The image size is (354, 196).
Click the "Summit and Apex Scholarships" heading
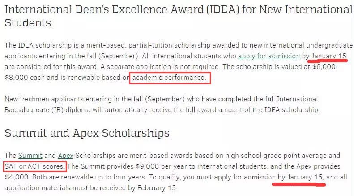pos(87,133)
